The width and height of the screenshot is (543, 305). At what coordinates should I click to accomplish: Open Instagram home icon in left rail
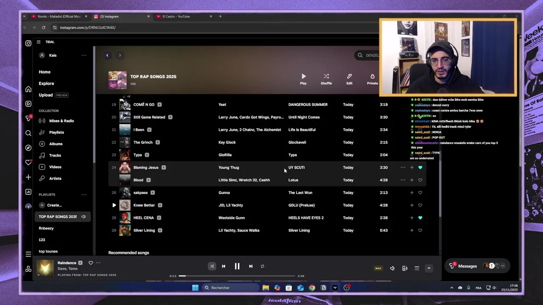[x=28, y=89]
